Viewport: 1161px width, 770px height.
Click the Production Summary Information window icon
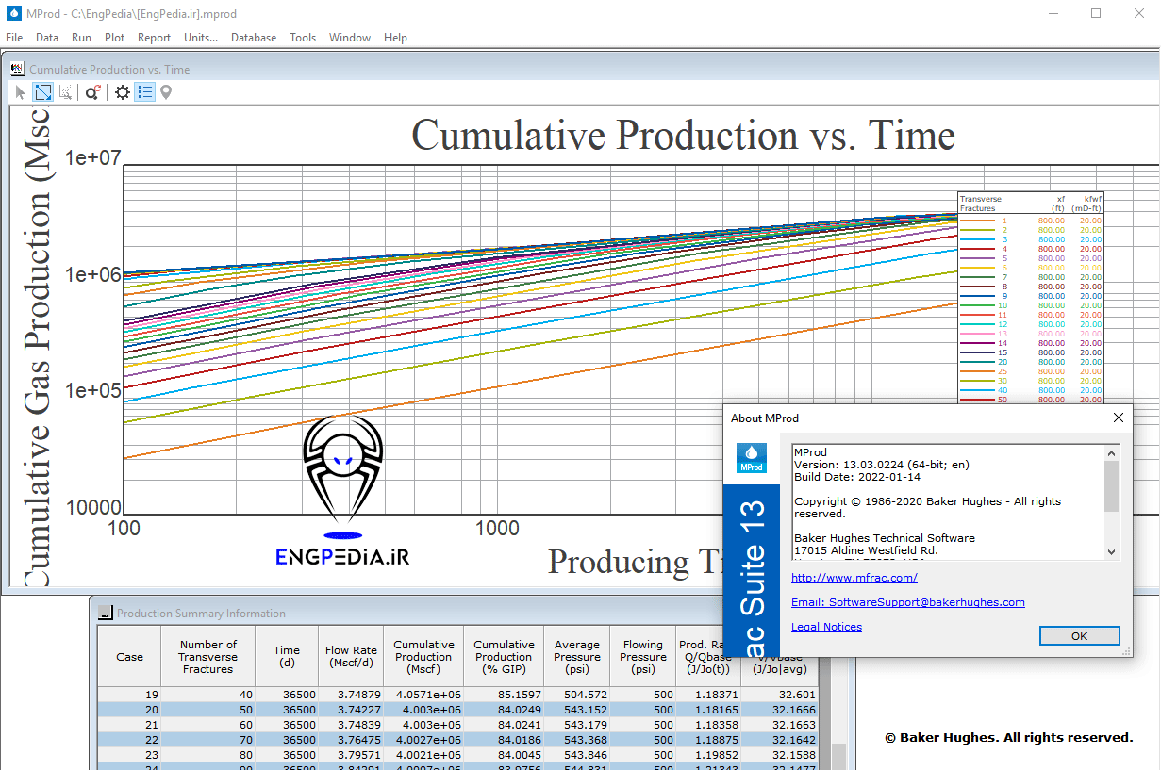106,613
